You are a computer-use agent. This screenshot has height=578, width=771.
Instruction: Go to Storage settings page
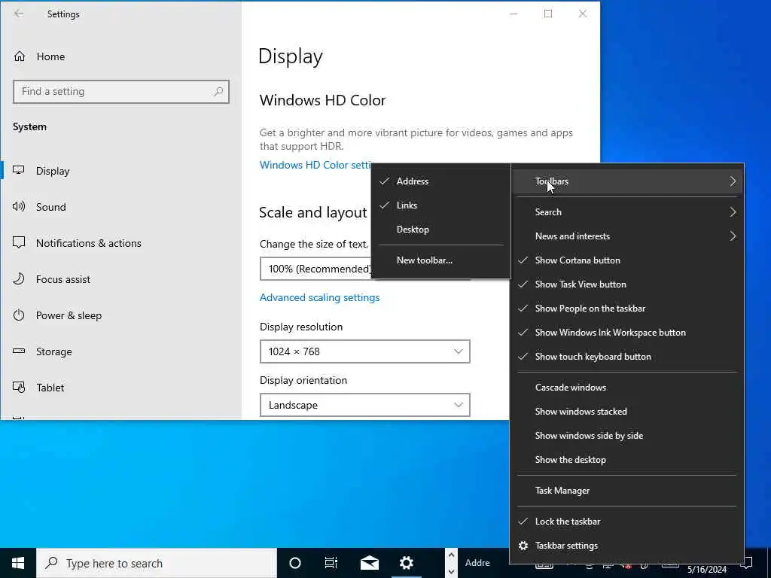121,351
